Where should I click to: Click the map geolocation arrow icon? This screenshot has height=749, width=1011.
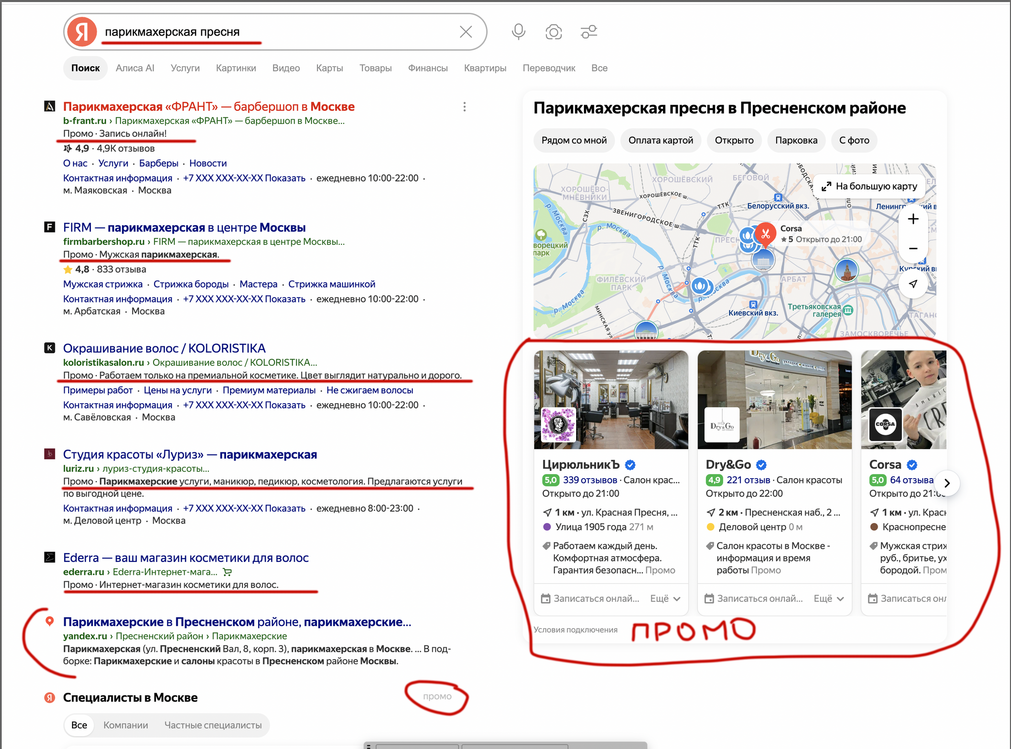(x=913, y=284)
